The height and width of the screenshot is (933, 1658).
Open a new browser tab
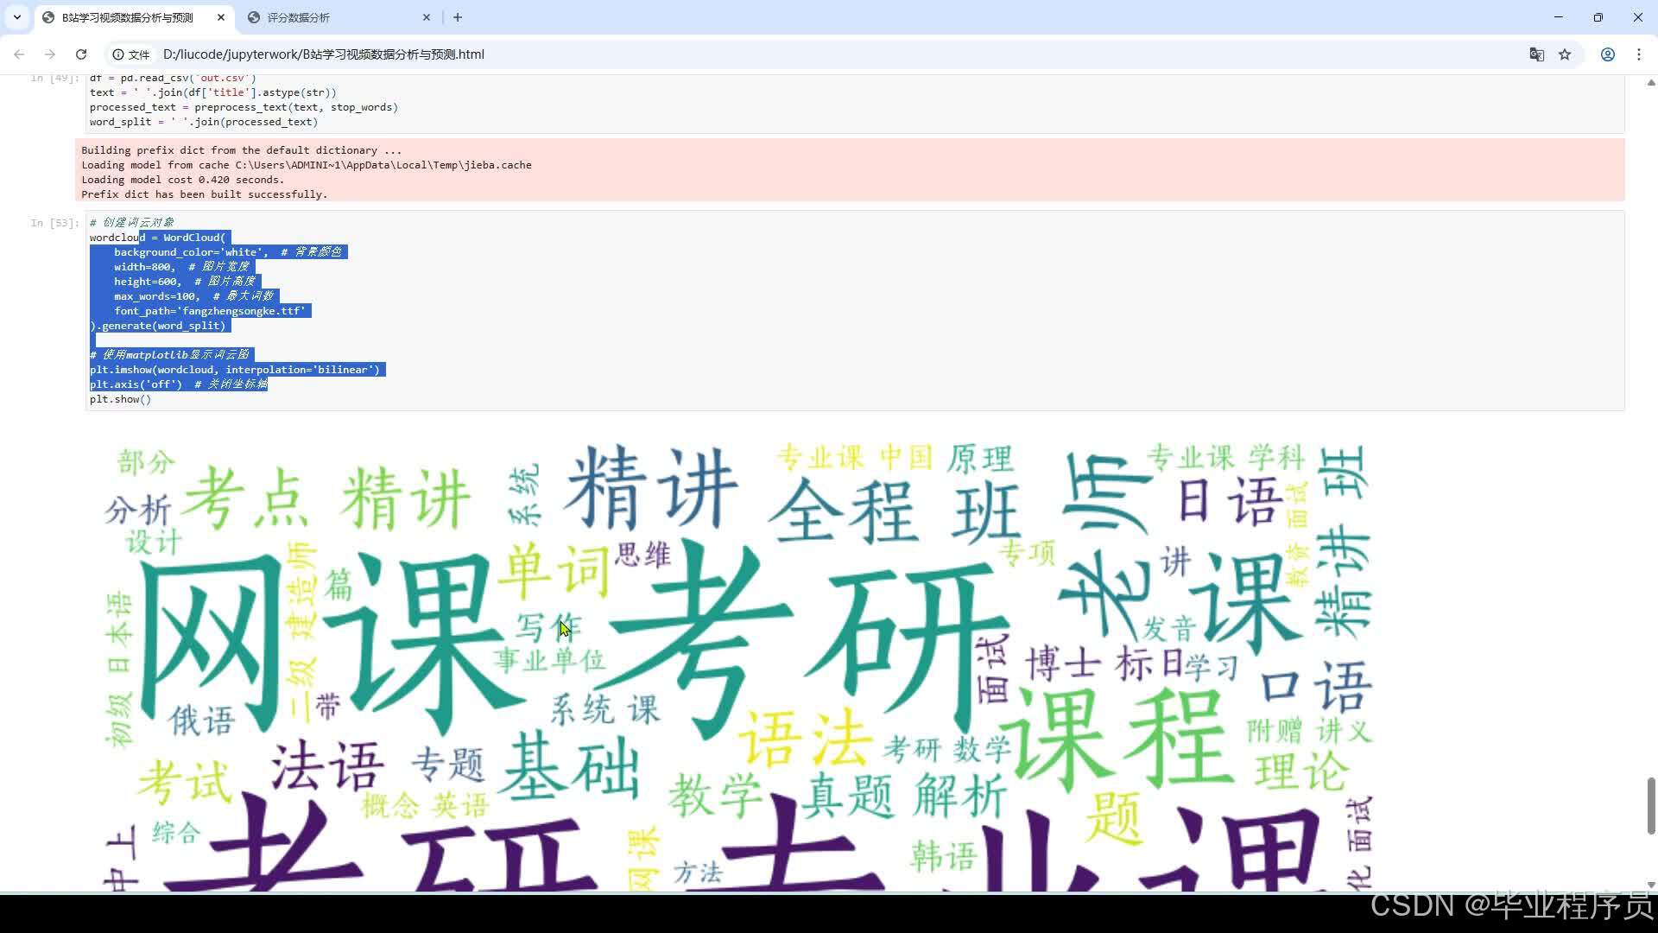[458, 17]
